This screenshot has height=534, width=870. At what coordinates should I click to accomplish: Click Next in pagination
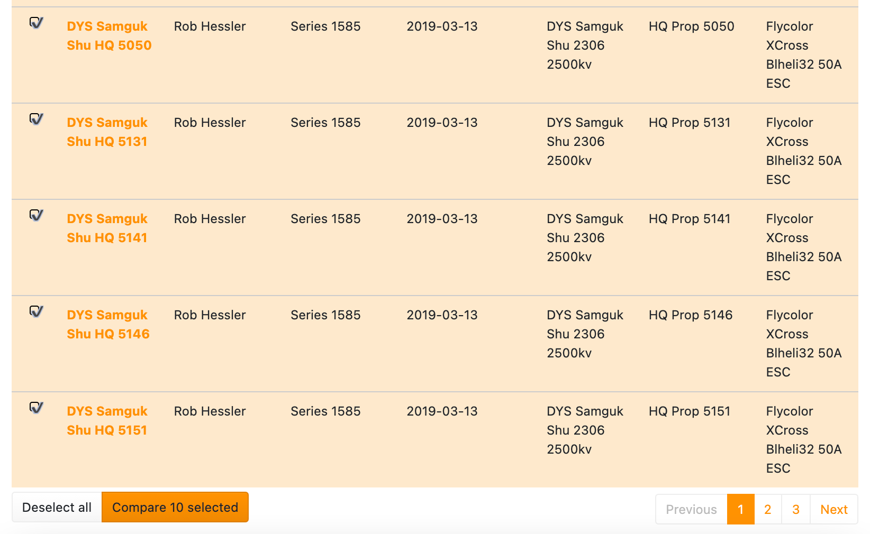(x=833, y=510)
